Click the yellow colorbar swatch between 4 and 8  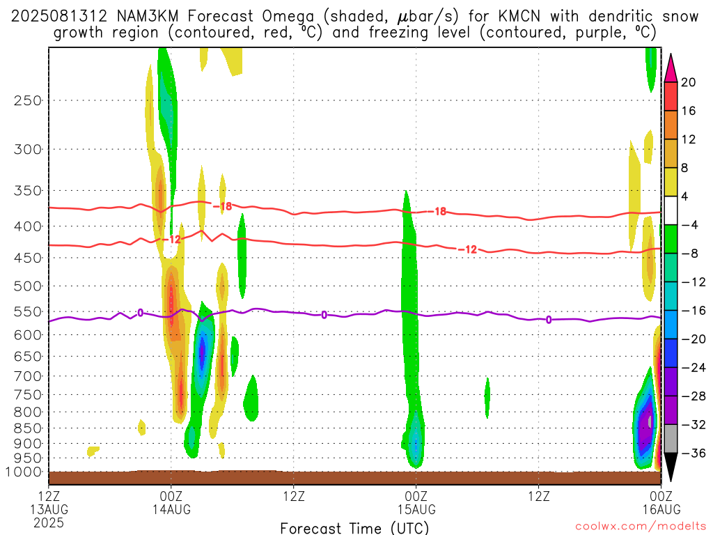671,182
